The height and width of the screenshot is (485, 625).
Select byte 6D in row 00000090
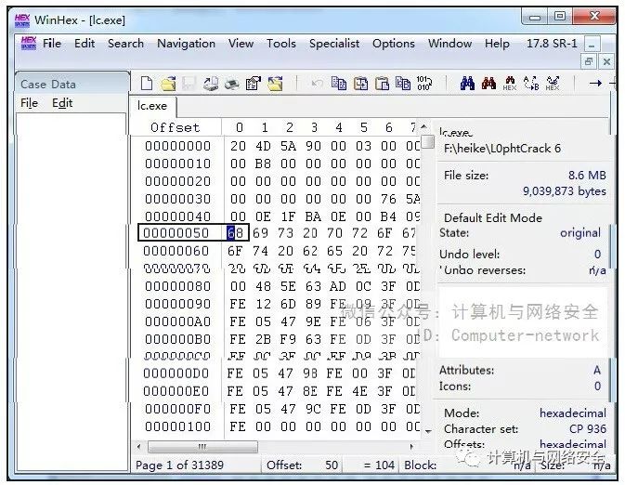point(288,304)
